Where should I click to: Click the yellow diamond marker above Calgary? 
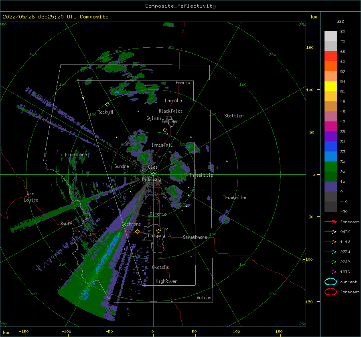coord(158,231)
